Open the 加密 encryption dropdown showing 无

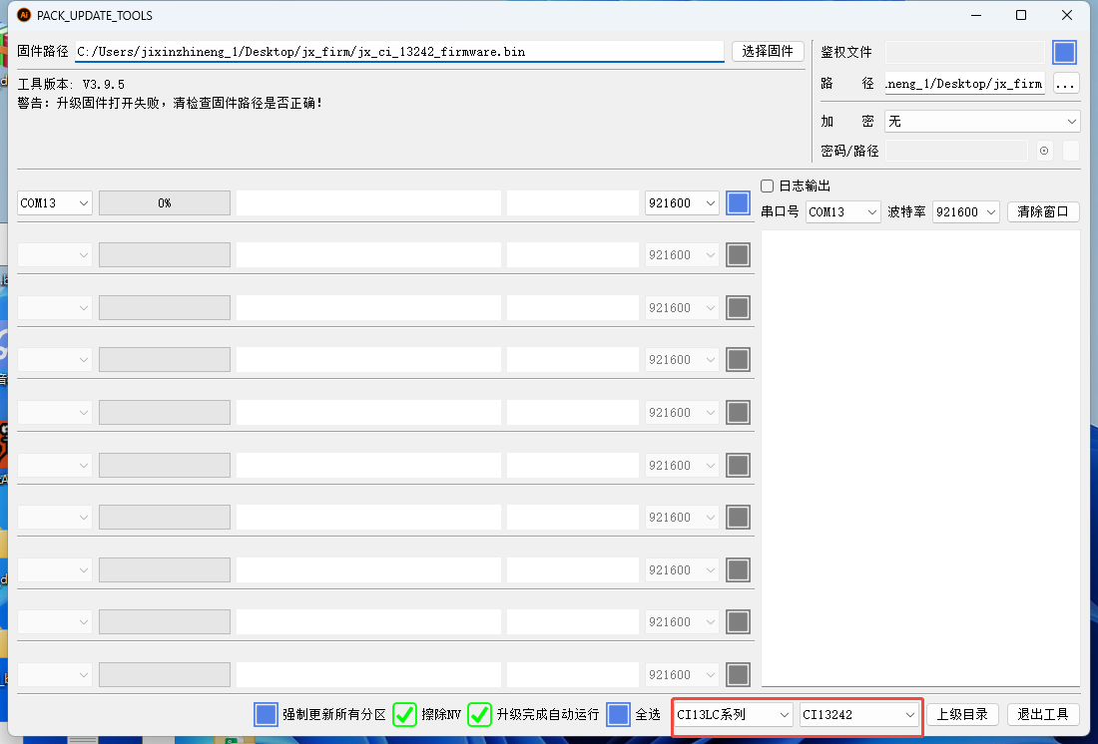pyautogui.click(x=981, y=121)
